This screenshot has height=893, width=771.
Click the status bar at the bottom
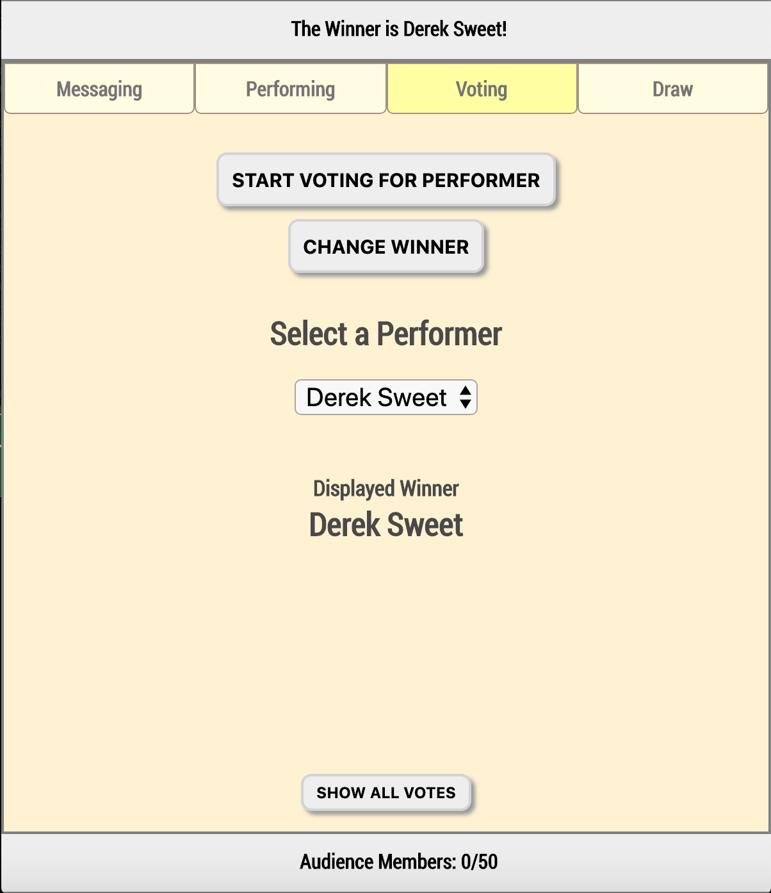click(385, 862)
